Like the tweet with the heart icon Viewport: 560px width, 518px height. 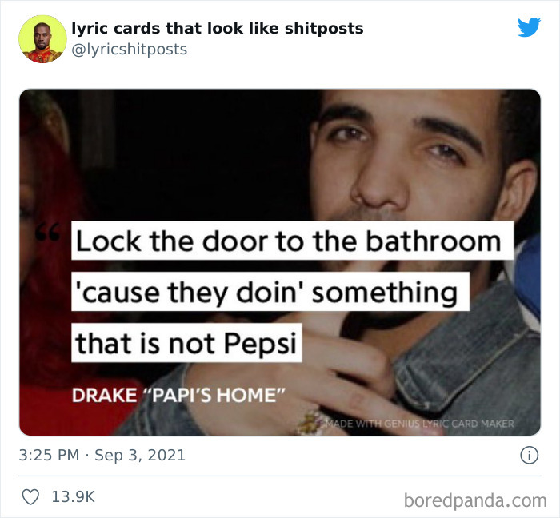[x=30, y=497]
